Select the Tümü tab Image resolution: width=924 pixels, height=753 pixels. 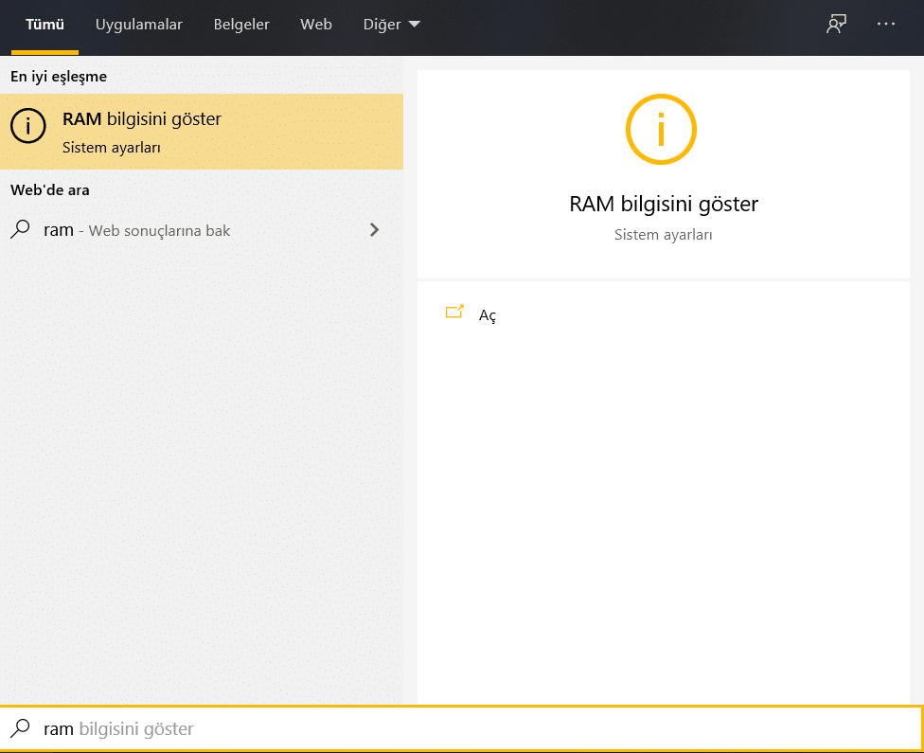point(44,24)
